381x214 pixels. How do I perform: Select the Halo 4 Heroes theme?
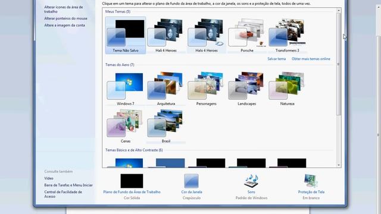pos(207,35)
